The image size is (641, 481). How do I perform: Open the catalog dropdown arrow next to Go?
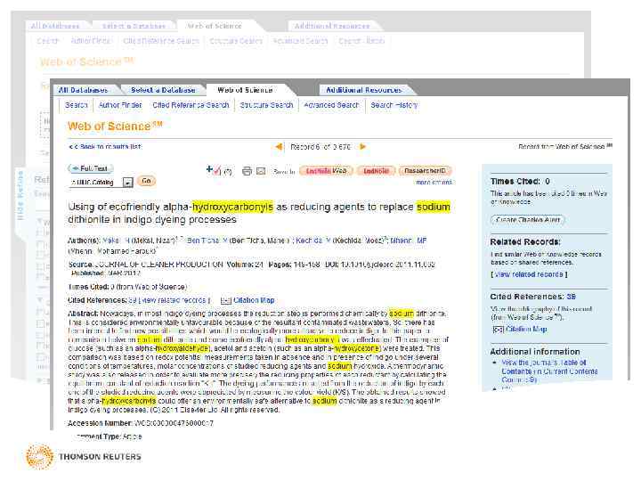(x=128, y=183)
